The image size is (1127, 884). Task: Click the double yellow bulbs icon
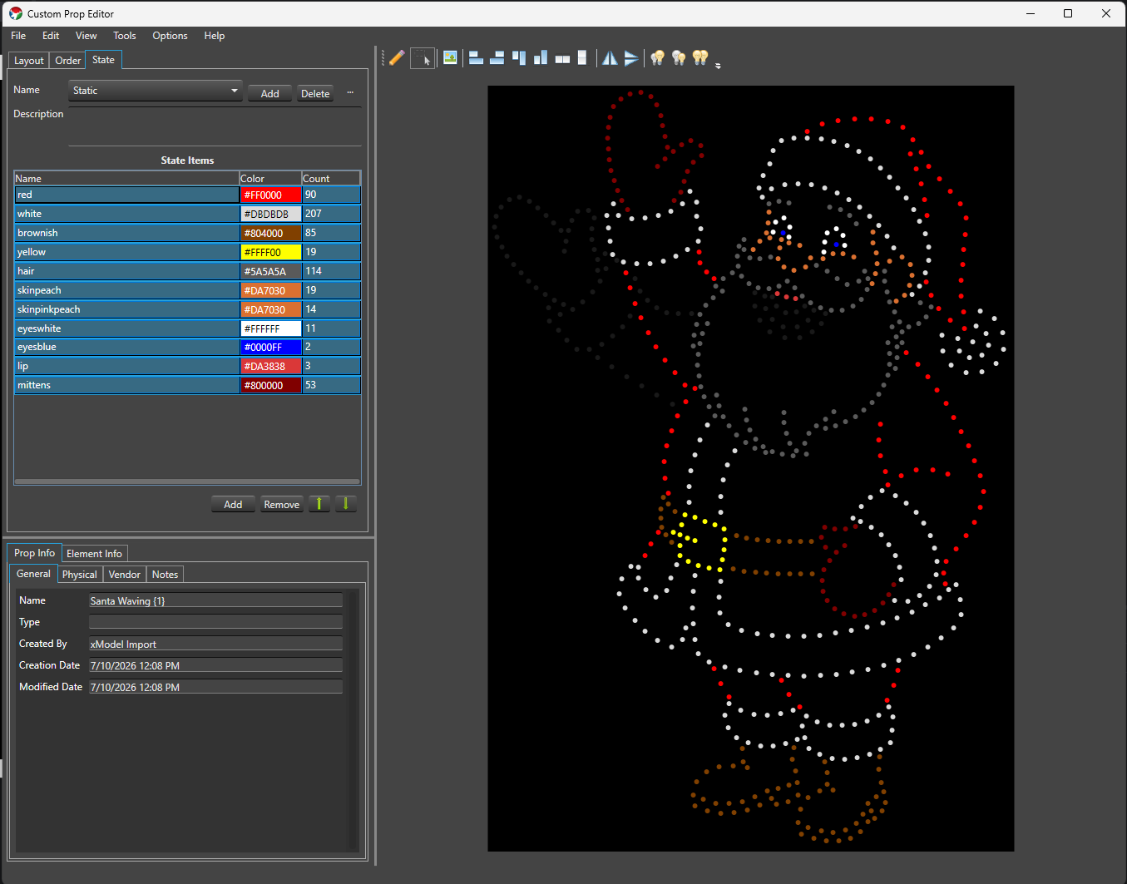pyautogui.click(x=700, y=57)
